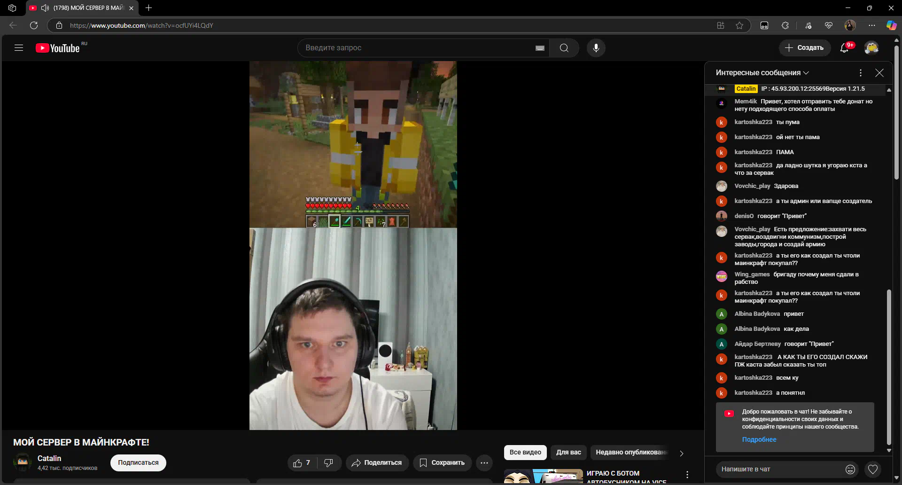Go to YouTube home via logo
The width and height of the screenshot is (902, 485).
click(58, 48)
